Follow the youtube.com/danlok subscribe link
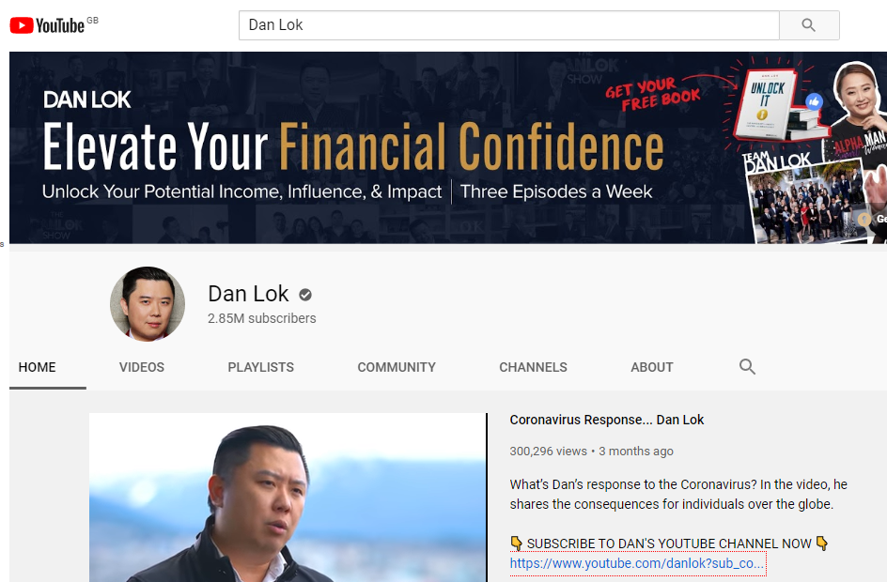Screen dimensions: 887x582 click(x=637, y=563)
